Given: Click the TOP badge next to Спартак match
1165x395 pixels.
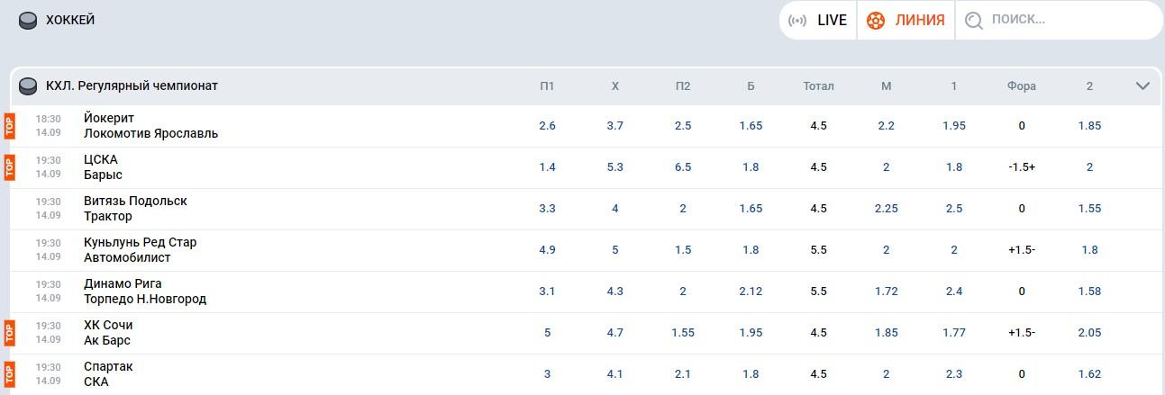Looking at the screenshot, I should point(9,374).
